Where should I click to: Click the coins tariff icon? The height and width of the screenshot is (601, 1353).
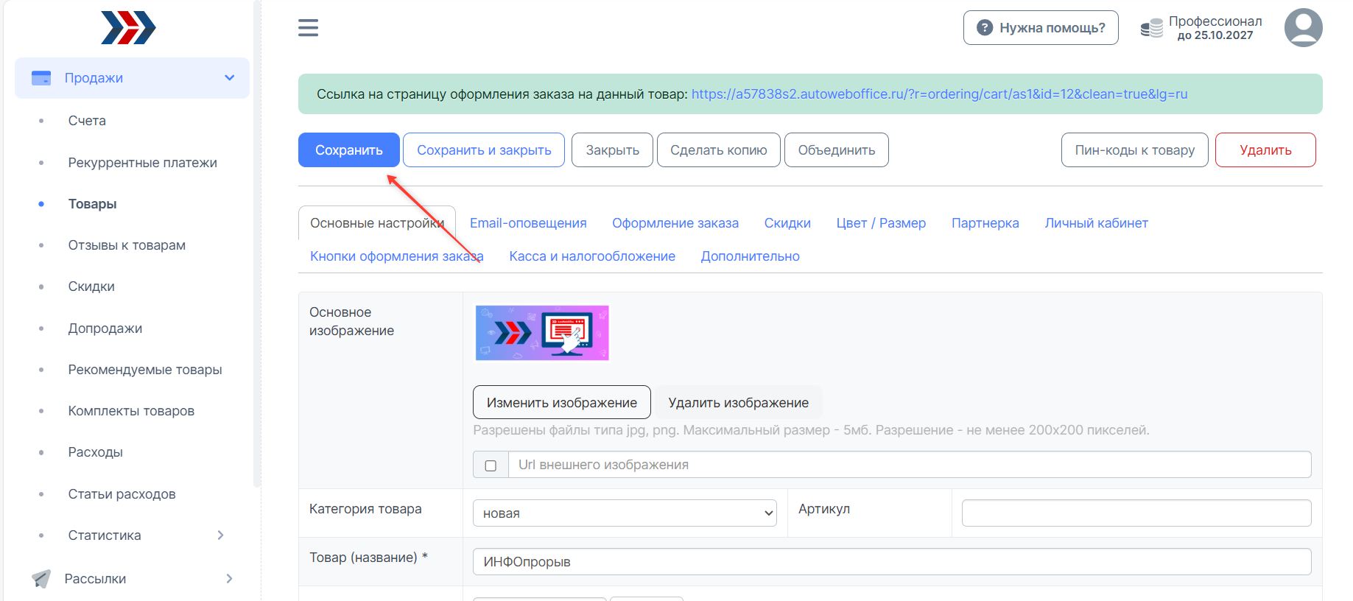[1151, 29]
